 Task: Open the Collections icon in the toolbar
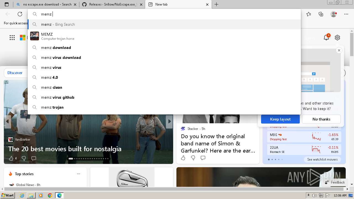click(321, 14)
